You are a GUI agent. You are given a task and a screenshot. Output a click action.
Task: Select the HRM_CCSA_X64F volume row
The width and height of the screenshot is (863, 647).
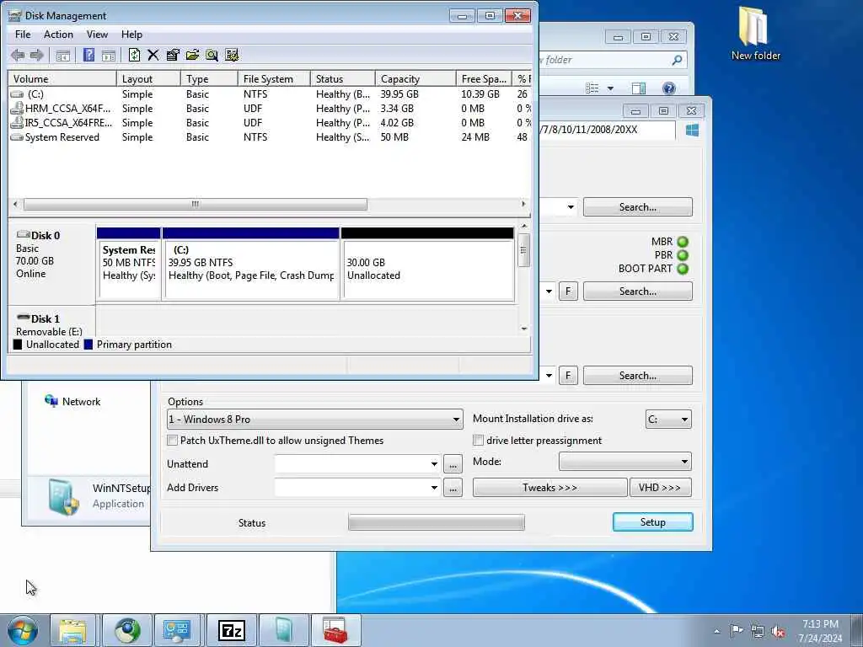[270, 109]
